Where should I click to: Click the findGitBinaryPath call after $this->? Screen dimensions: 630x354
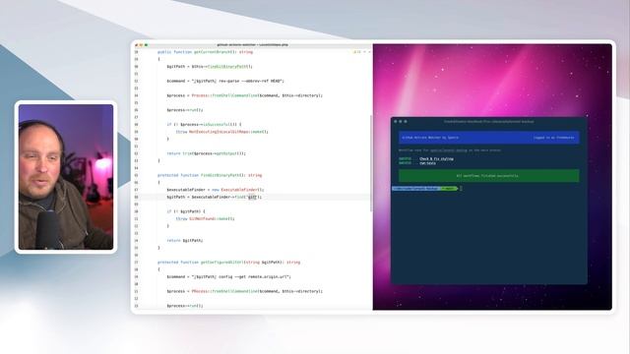(x=227, y=66)
